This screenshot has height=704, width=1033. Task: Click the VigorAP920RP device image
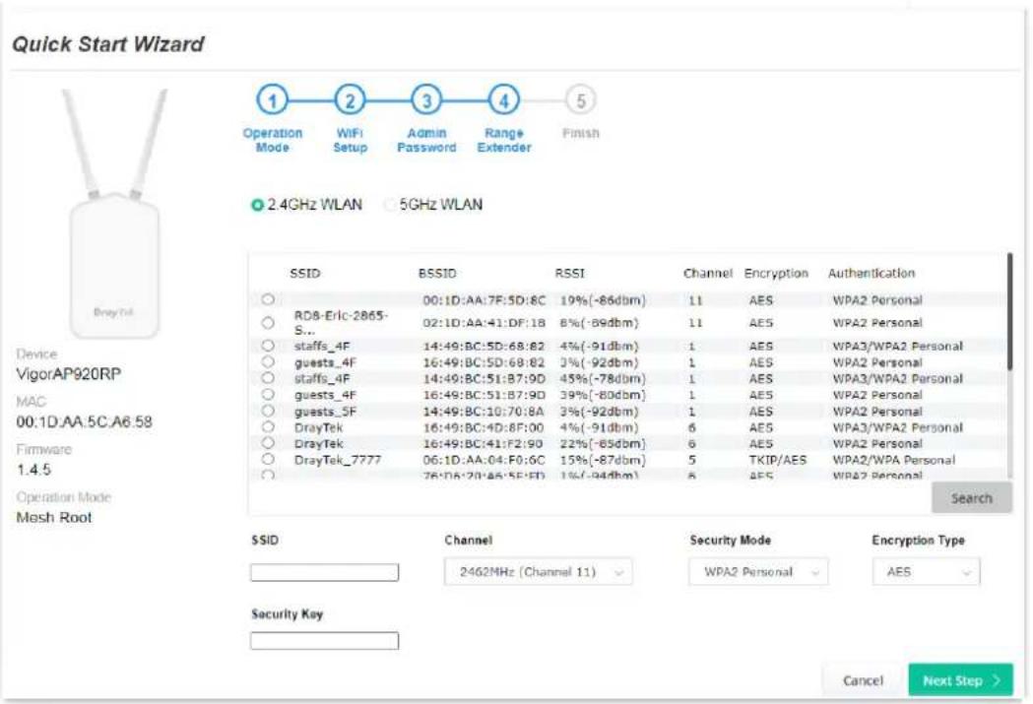coord(114,214)
